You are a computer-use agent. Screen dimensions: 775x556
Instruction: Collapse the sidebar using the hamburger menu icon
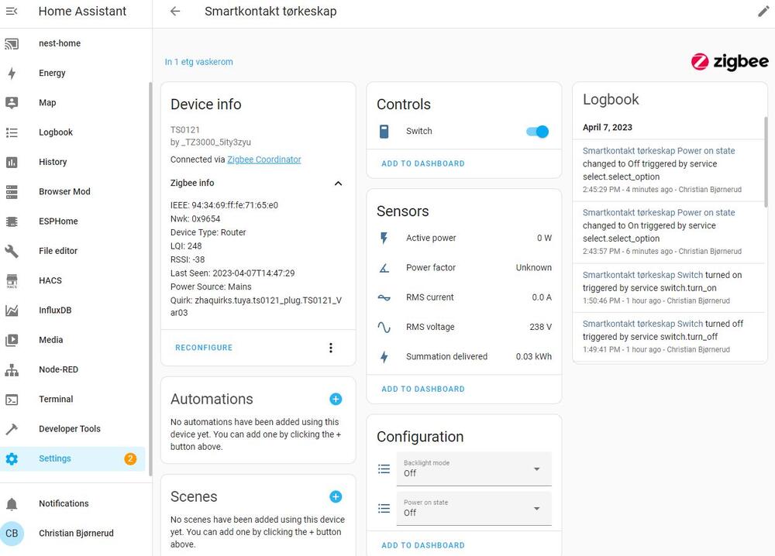click(x=12, y=12)
